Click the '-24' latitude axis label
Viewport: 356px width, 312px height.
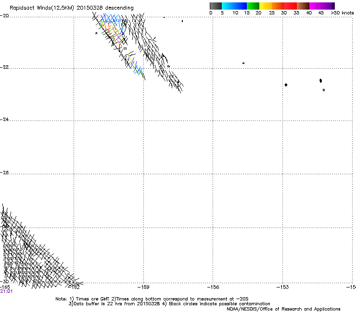pos(4,120)
